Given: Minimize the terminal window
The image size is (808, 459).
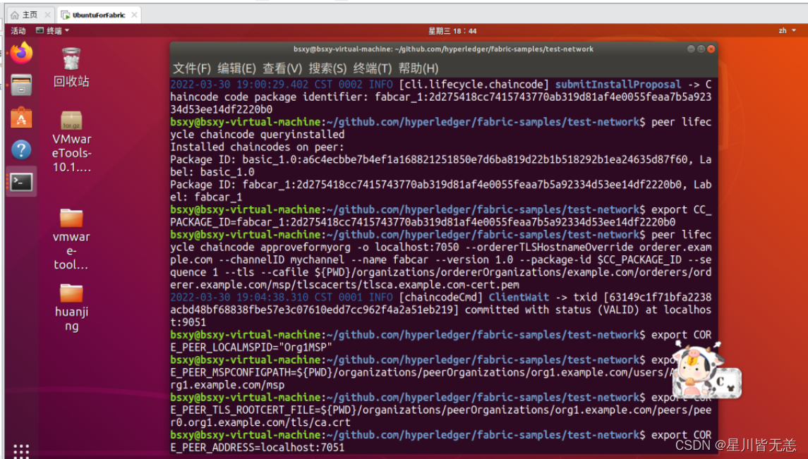Looking at the screenshot, I should click(691, 49).
